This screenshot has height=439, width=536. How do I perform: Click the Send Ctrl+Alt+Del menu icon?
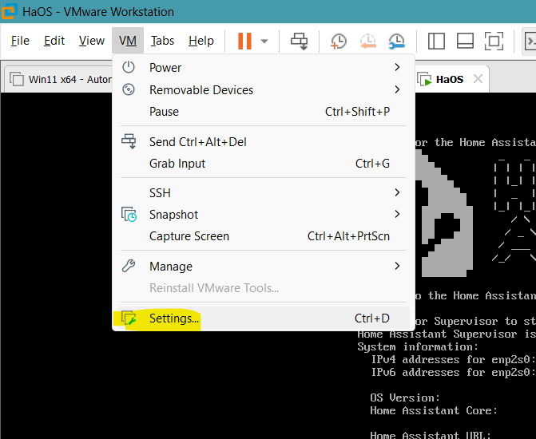pyautogui.click(x=129, y=141)
